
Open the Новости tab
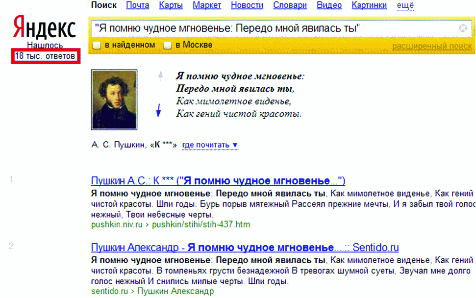[x=247, y=5]
